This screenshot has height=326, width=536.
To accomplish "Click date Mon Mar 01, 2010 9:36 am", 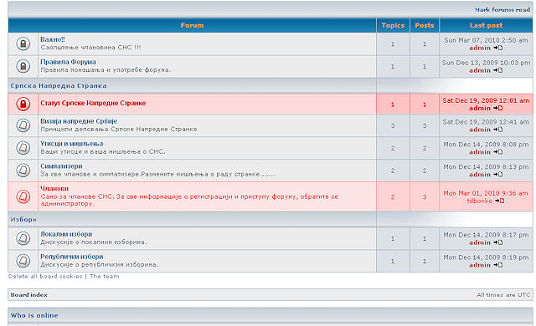I will click(x=486, y=193).
